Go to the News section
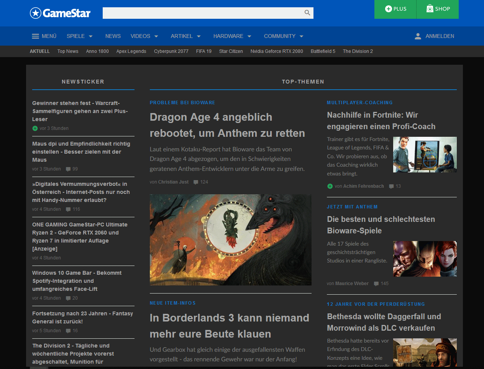Image resolution: width=484 pixels, height=369 pixels. (x=113, y=36)
